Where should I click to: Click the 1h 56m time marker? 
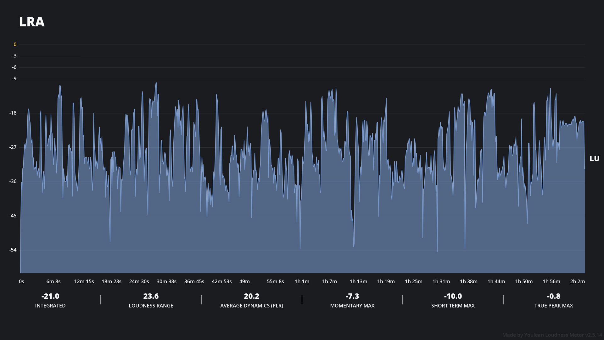551,281
